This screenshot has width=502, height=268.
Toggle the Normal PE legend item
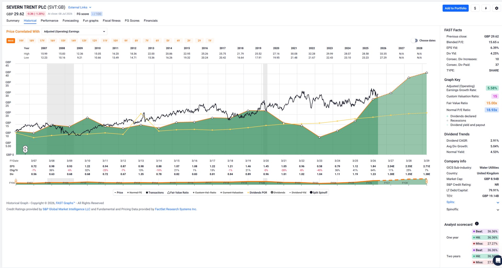134,193
